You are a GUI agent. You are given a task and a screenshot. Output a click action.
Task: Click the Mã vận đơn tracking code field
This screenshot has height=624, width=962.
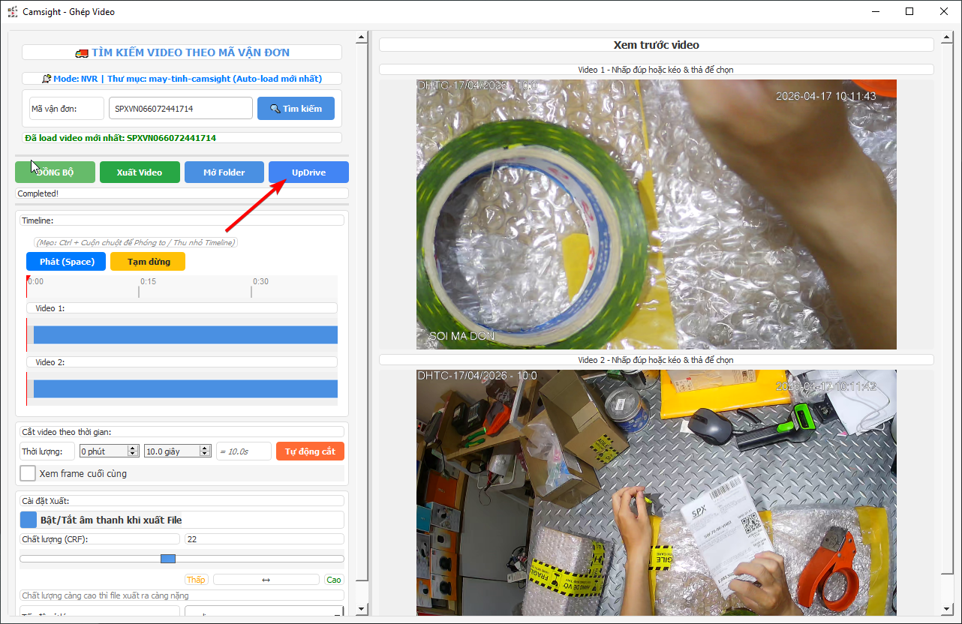pyautogui.click(x=180, y=109)
